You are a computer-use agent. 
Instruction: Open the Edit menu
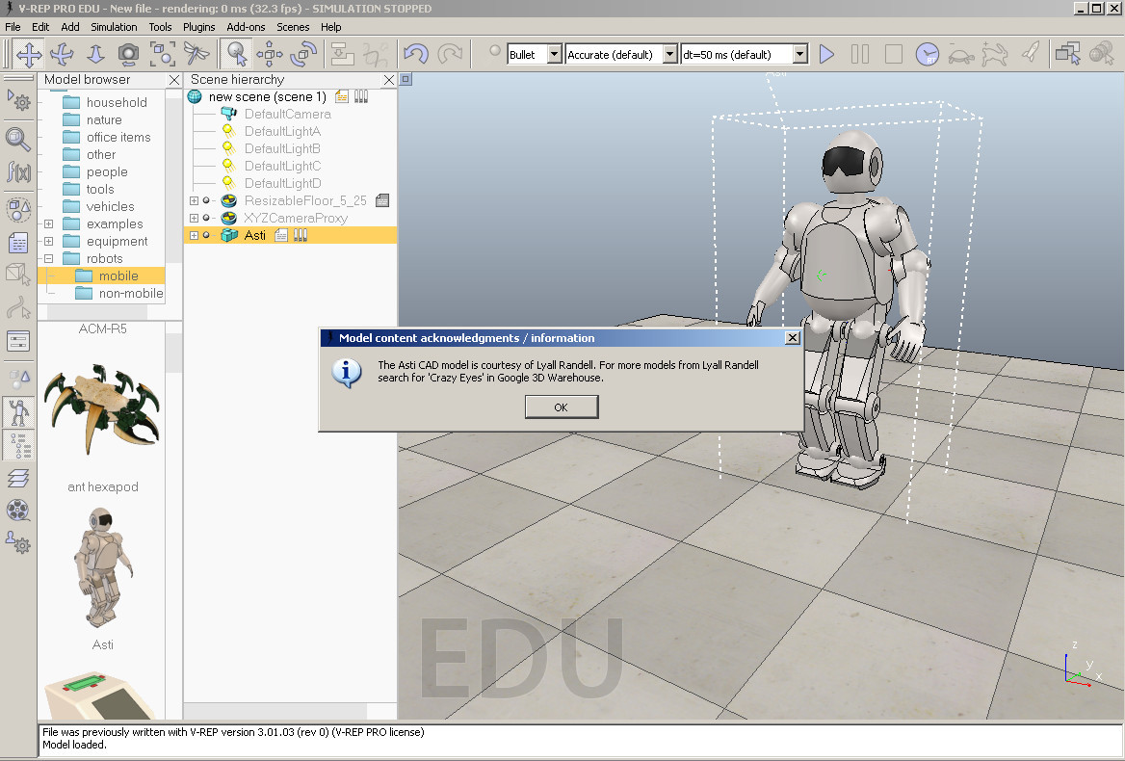click(40, 27)
